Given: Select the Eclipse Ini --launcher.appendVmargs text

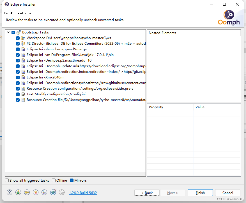Looking at the screenshot, I should [57, 49].
